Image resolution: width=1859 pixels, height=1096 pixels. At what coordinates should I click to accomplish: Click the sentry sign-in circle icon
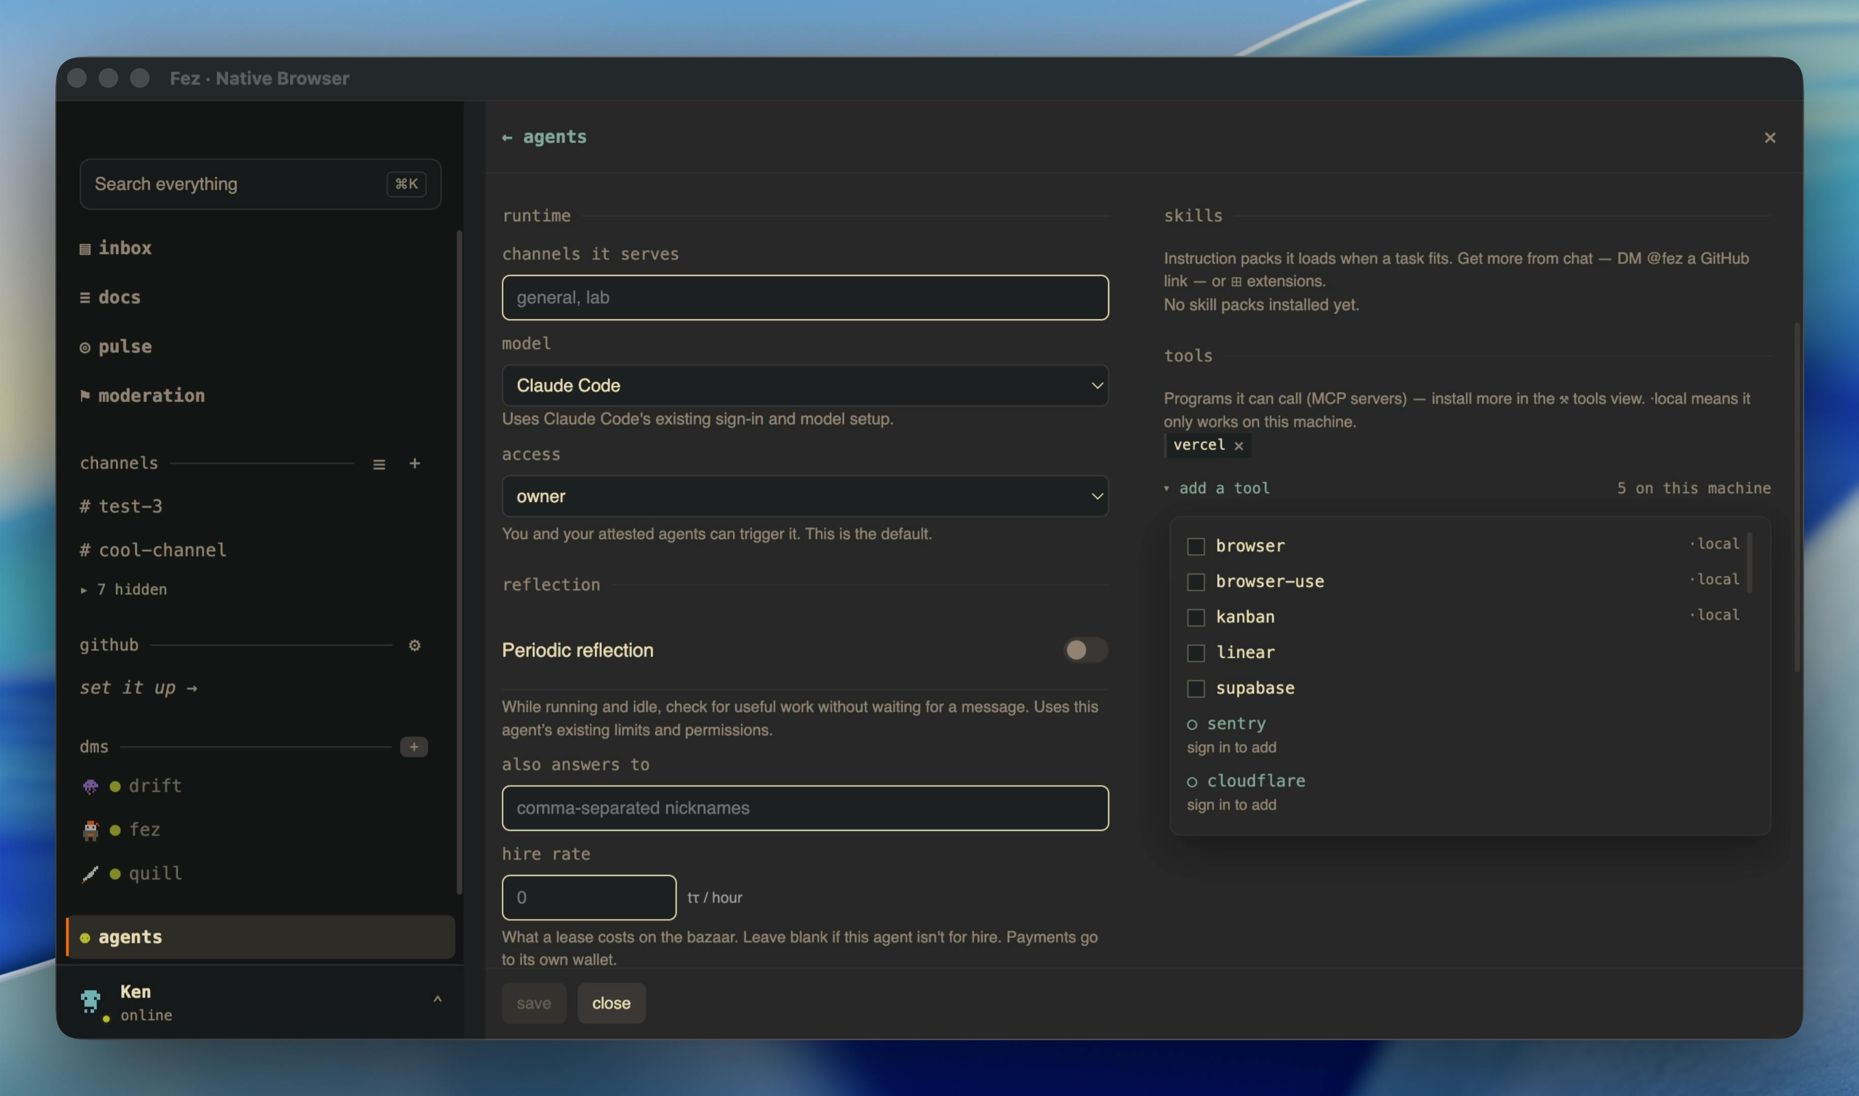pos(1192,725)
